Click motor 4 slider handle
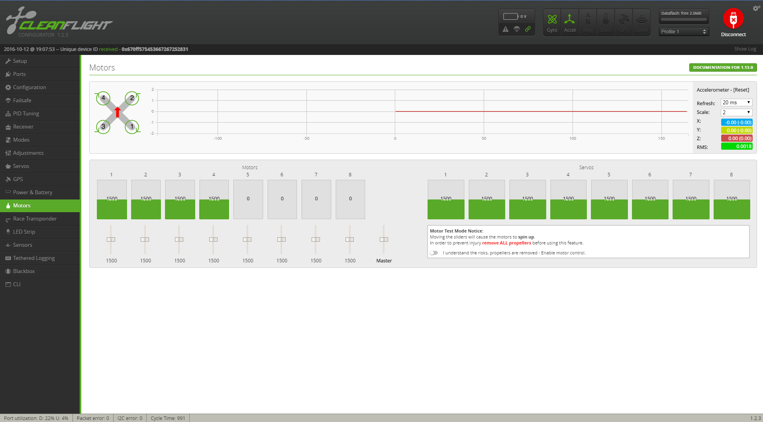The height and width of the screenshot is (422, 763). (213, 239)
